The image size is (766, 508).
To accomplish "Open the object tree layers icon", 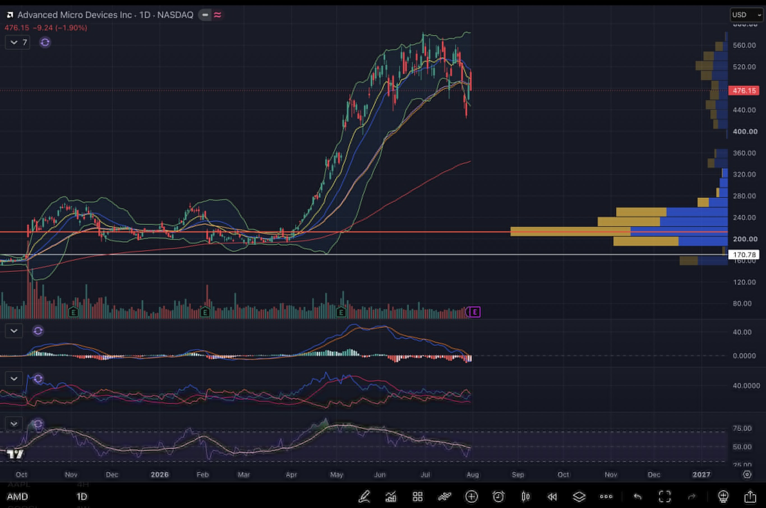I will 579,496.
